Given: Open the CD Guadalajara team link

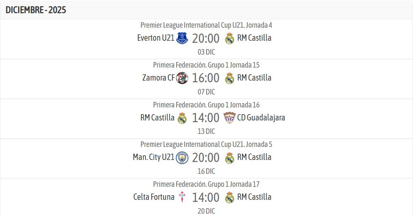Looking at the screenshot, I should (261, 118).
